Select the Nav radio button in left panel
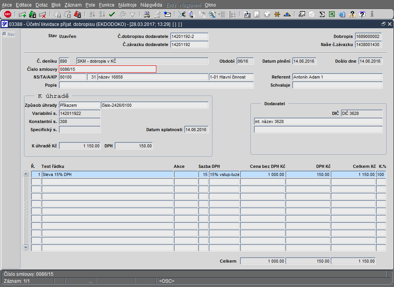The height and width of the screenshot is (287, 394). click(x=5, y=34)
